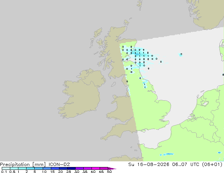Click the Isle of Wight outline
Screen dimensions: 224x173
[143, 131]
